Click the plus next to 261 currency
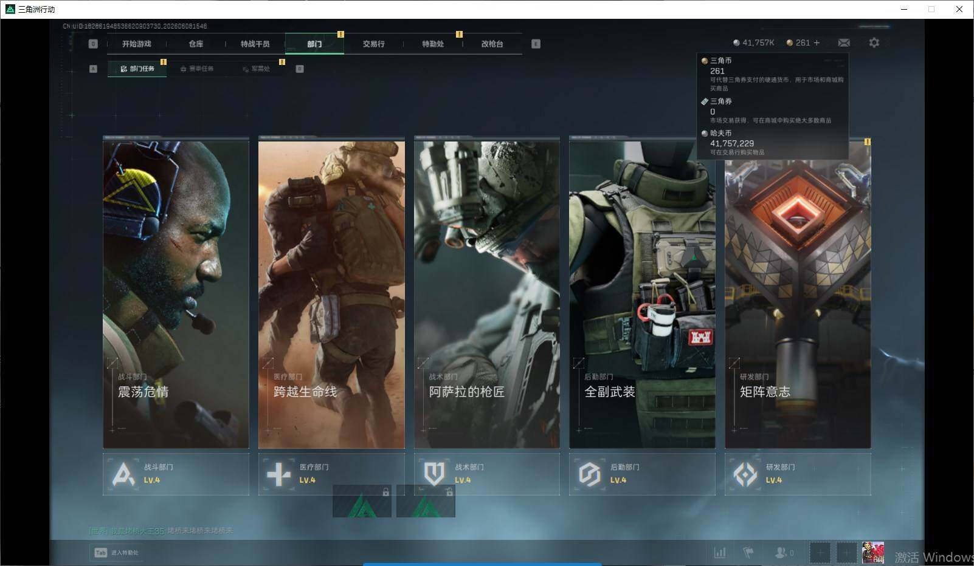This screenshot has height=566, width=974. [x=817, y=43]
